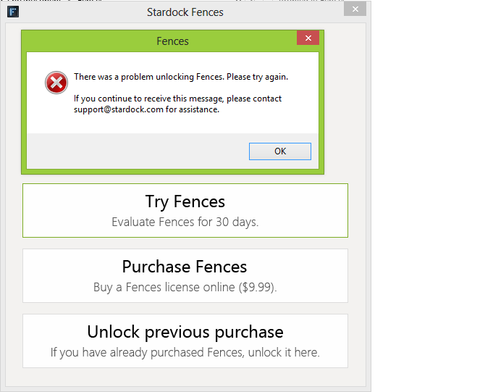Open Unlock previous purchase

(185, 341)
